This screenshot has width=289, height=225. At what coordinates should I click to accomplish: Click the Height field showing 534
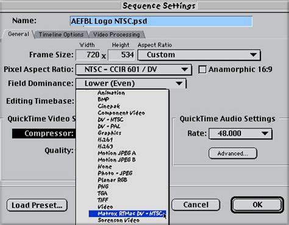pyautogui.click(x=121, y=55)
